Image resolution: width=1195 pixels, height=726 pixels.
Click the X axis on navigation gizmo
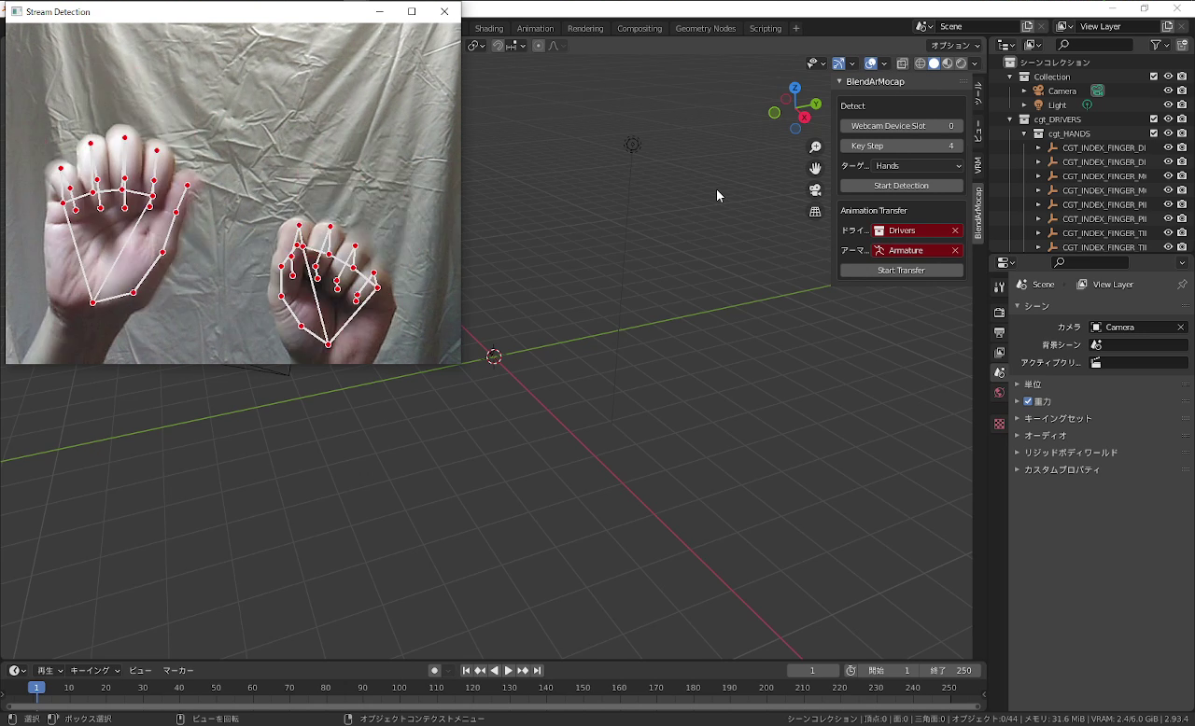pos(804,118)
